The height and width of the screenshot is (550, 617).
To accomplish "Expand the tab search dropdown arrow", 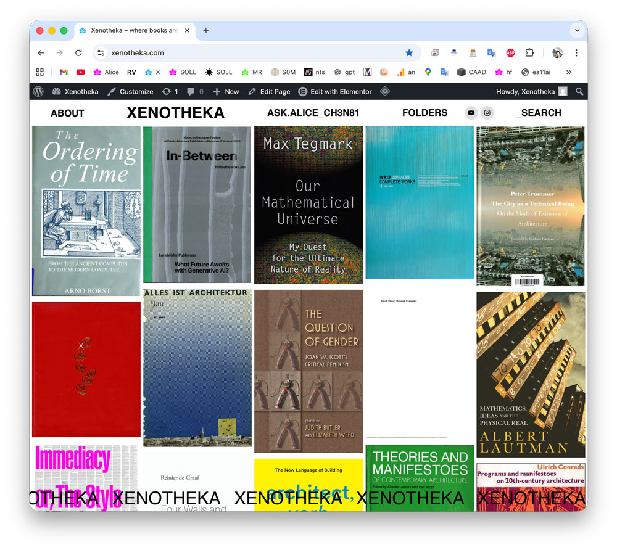I will 578,30.
